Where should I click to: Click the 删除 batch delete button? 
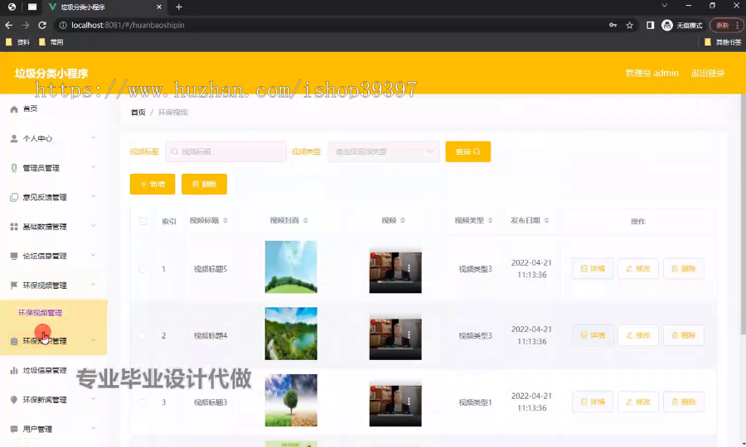204,184
